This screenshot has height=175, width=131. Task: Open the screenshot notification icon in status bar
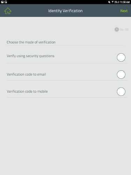(6, 2)
